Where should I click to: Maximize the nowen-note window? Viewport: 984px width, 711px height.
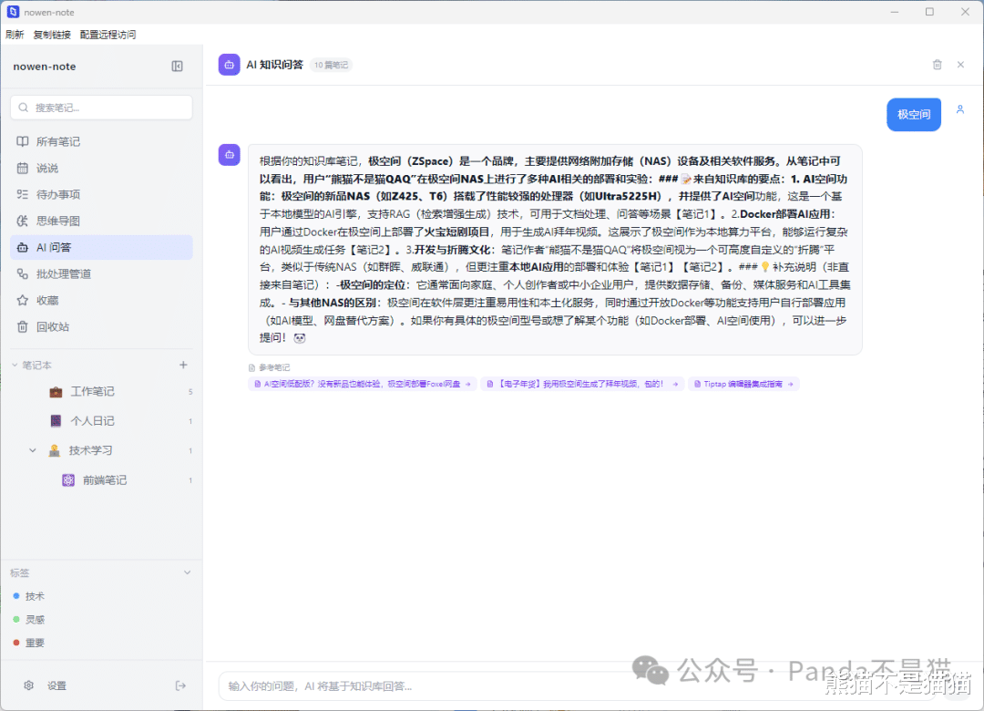click(929, 12)
